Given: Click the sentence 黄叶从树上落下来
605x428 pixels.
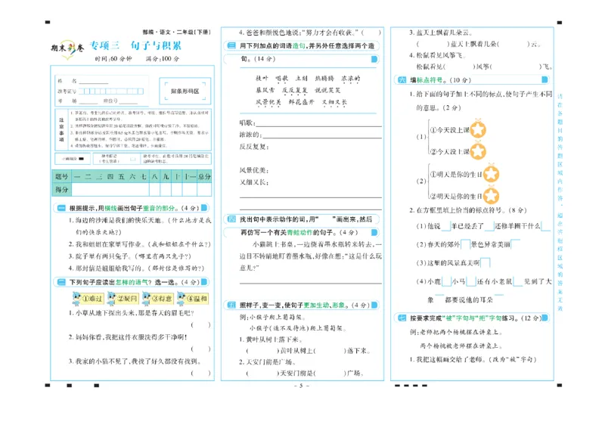Looking at the screenshot, I should point(274,340).
